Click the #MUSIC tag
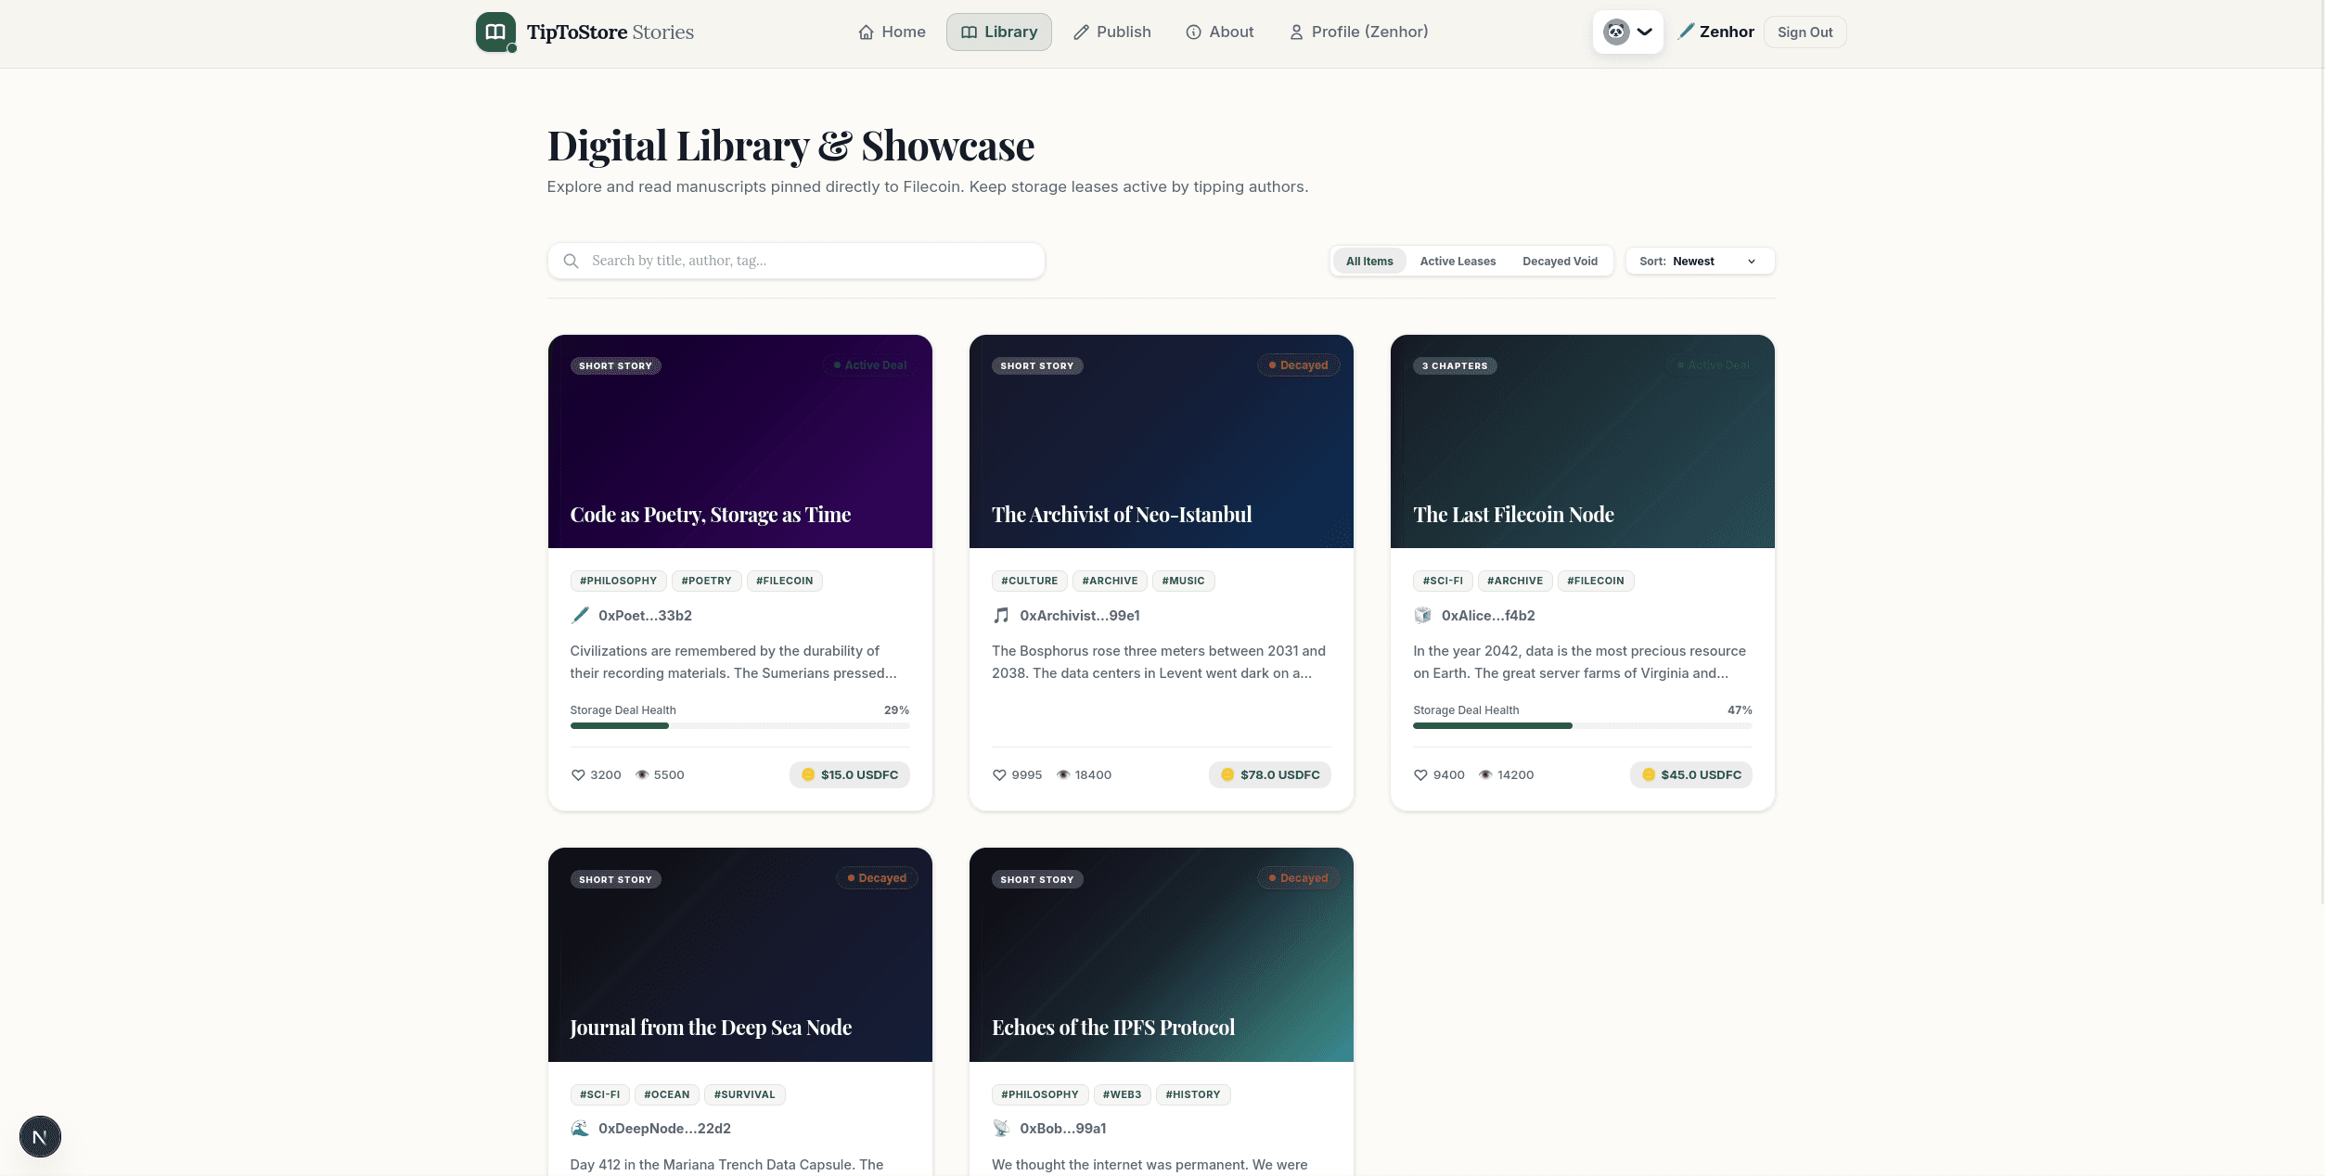 (x=1183, y=581)
